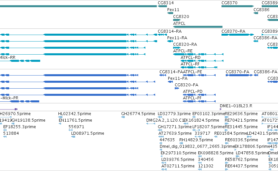
Task: Open EST HL02342.5prime
Action: [x=74, y=114]
